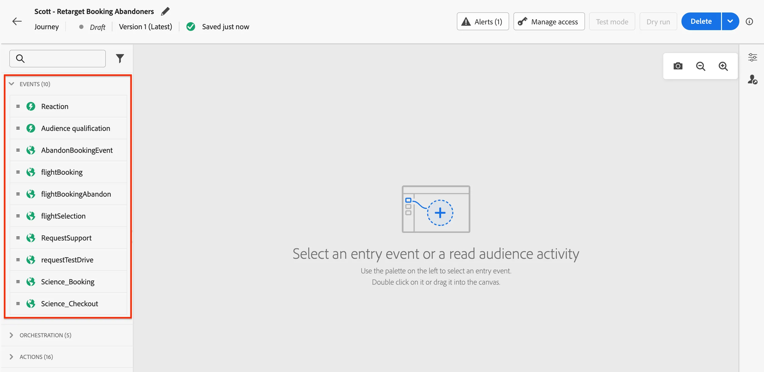Select flightBookingAbandon event
764x372 pixels.
pos(68,194)
